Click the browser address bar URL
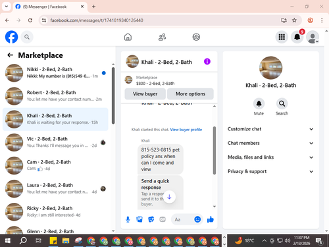Viewport: 329px width, 247px height. click(x=97, y=20)
